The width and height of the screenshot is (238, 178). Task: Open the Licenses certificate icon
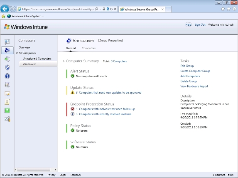tap(7, 94)
